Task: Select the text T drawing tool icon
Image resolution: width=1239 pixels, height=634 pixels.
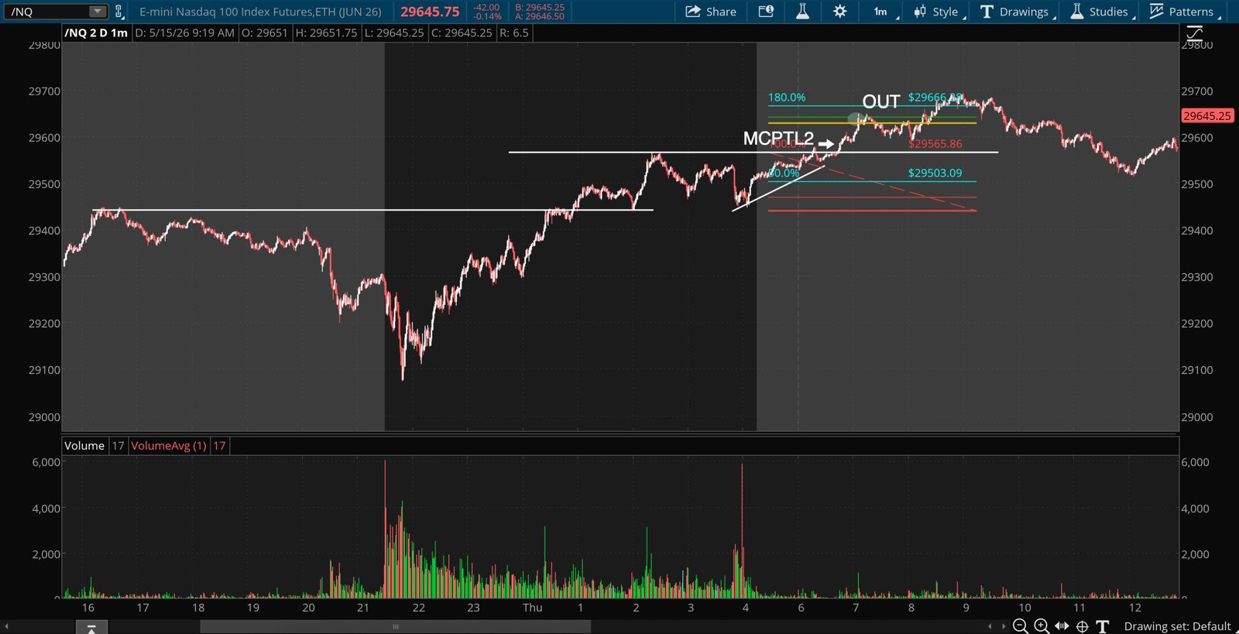Action: (1103, 626)
